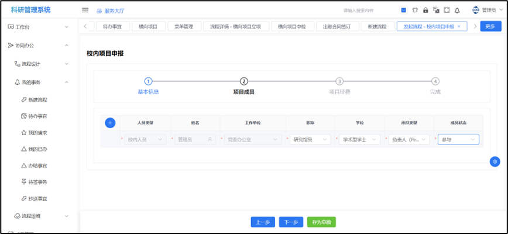The image size is (508, 234).
Task: Click the translate language icon in header
Action: pyautogui.click(x=436, y=10)
